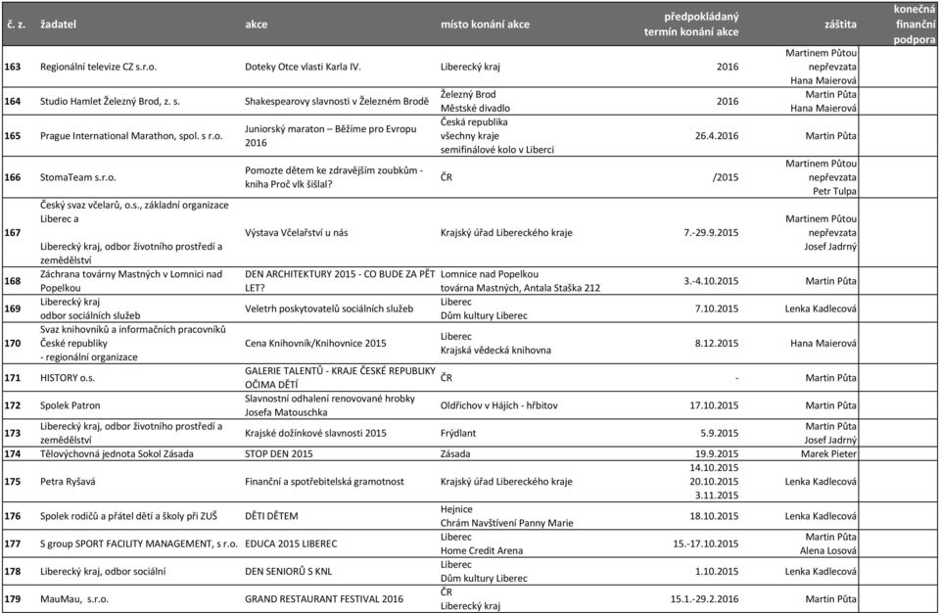This screenshot has height=613, width=940.
Task: Click 'Veletrh poskytovatelů sociálních služeb'
Action: click(329, 308)
